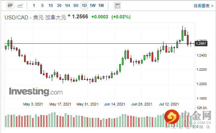Switch to the area line chart icon

click(20, 6)
